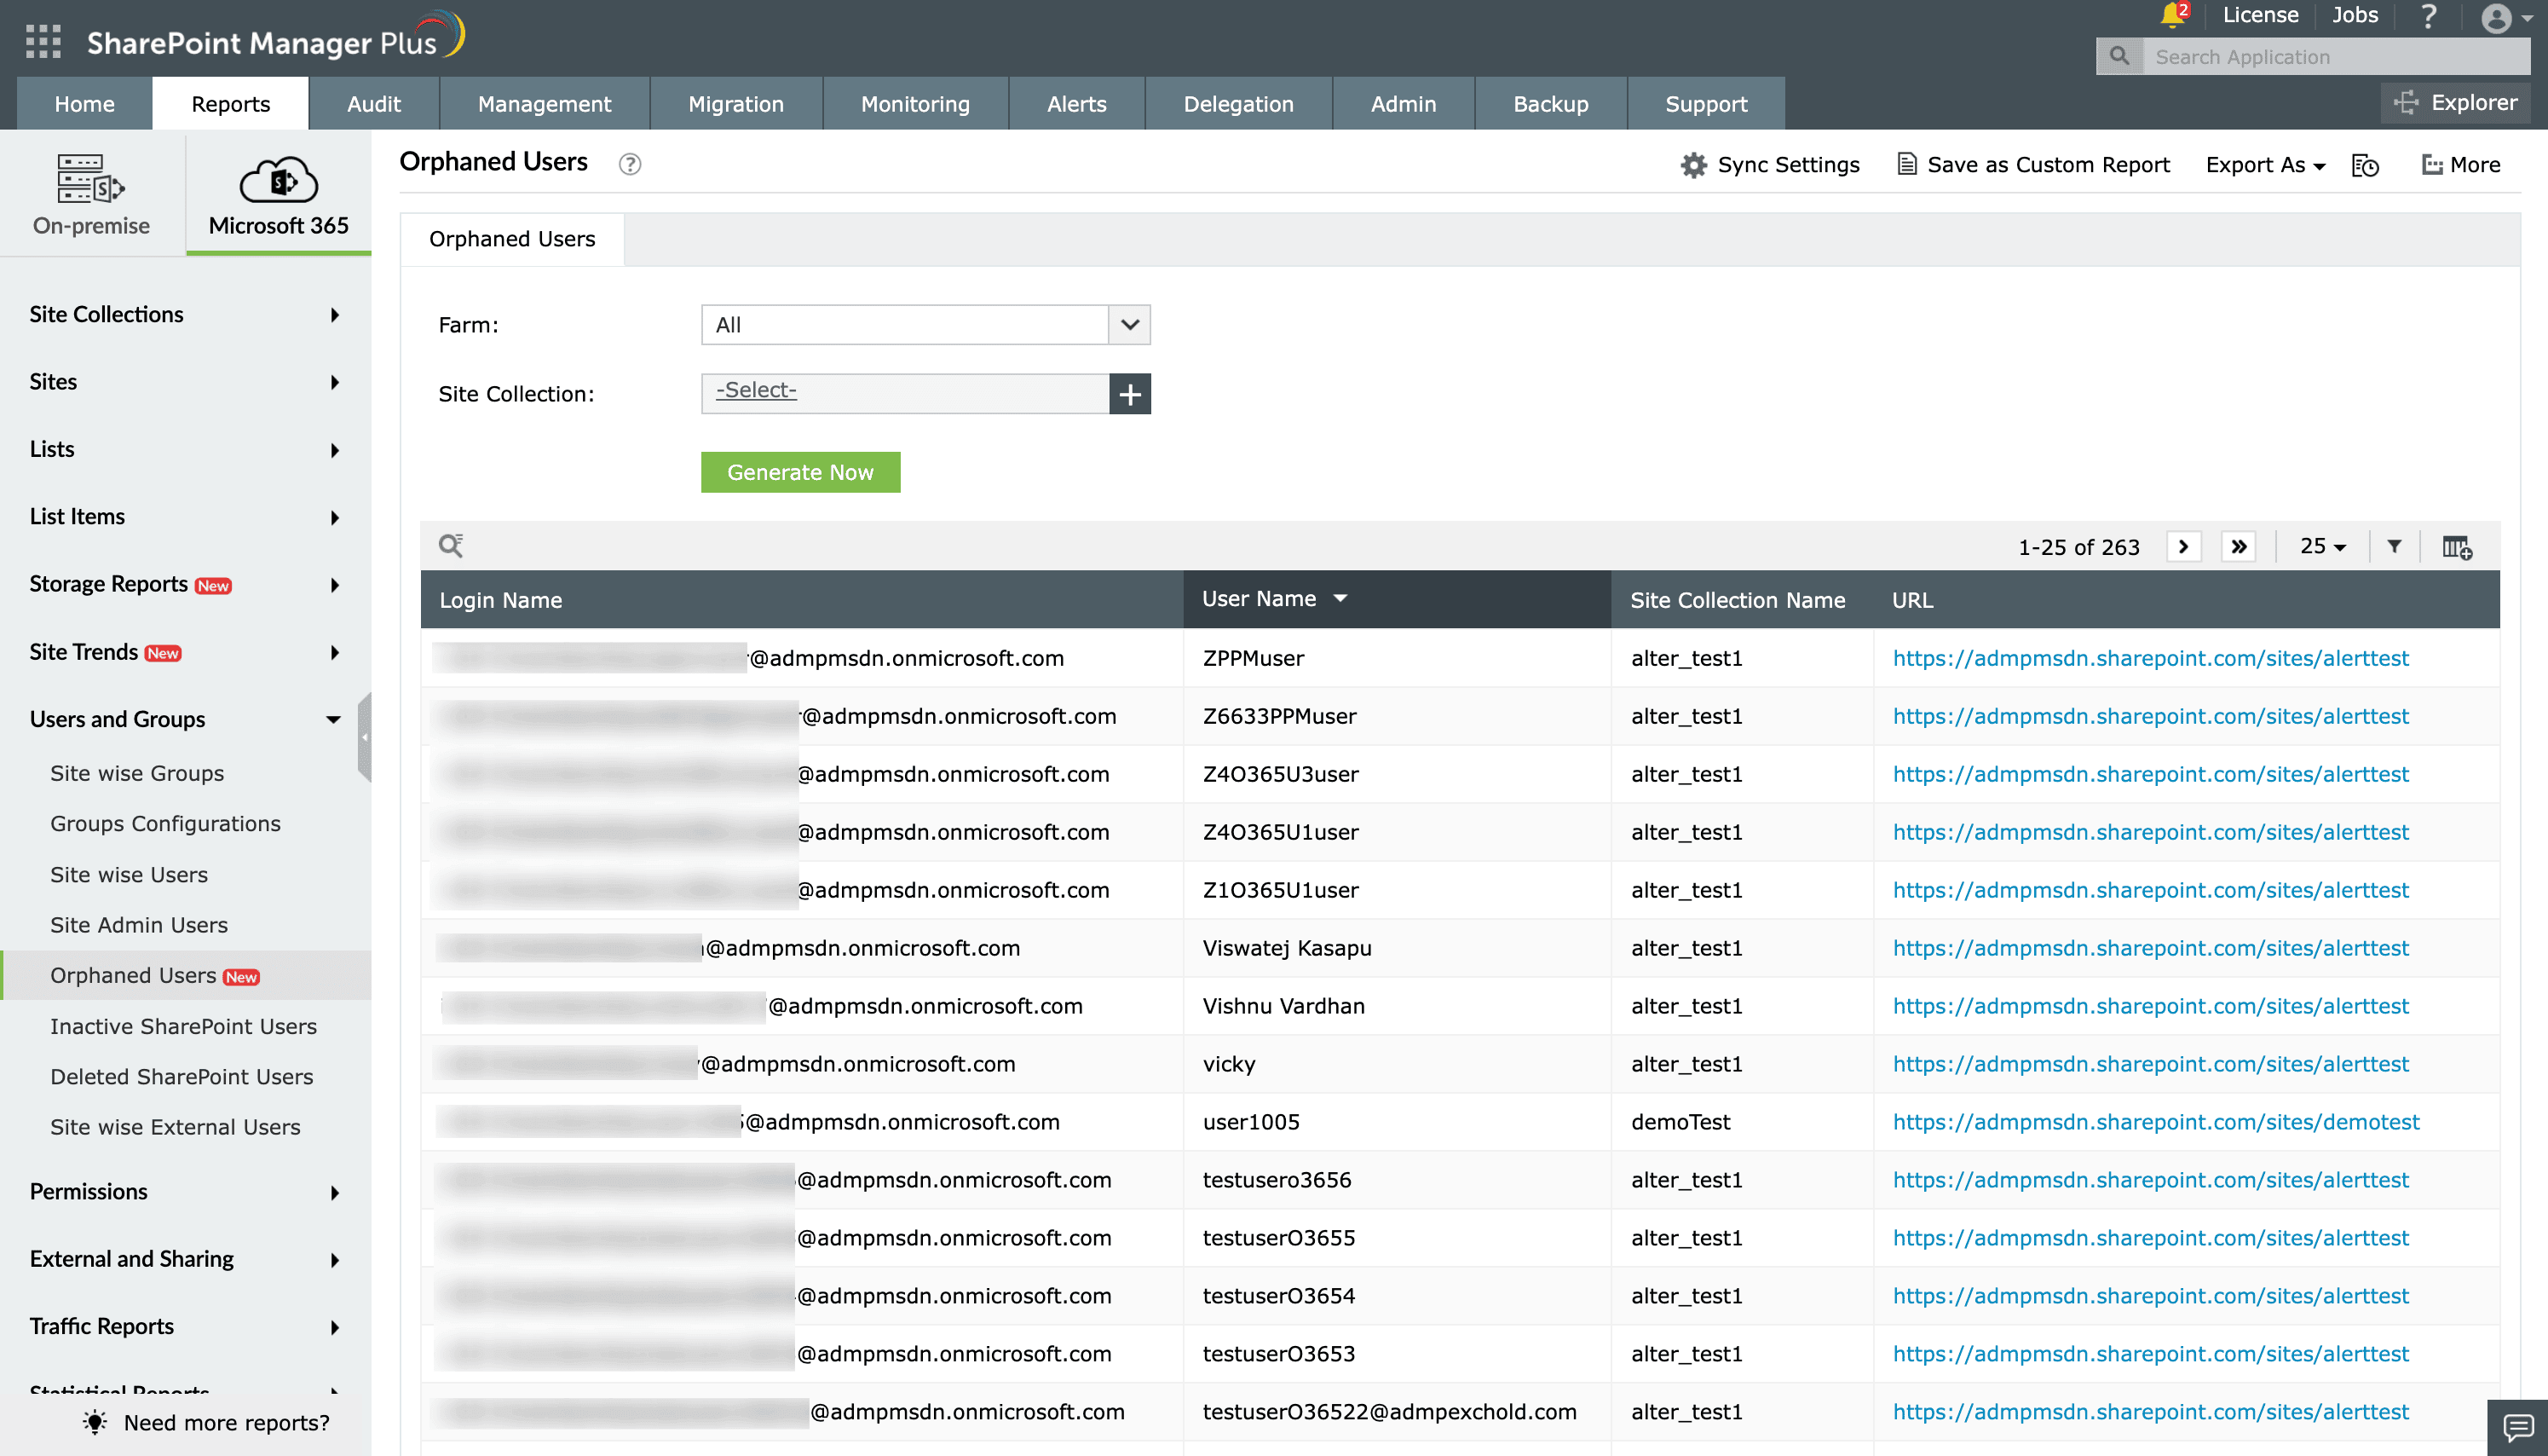Open the demotest site URL link
2548x1456 pixels.
(x=2155, y=1122)
